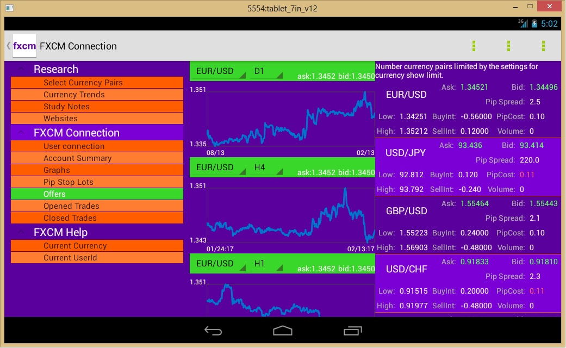Viewport: 566px width, 348px height.
Task: Select the EUR/USD offer row
Action: click(468, 109)
